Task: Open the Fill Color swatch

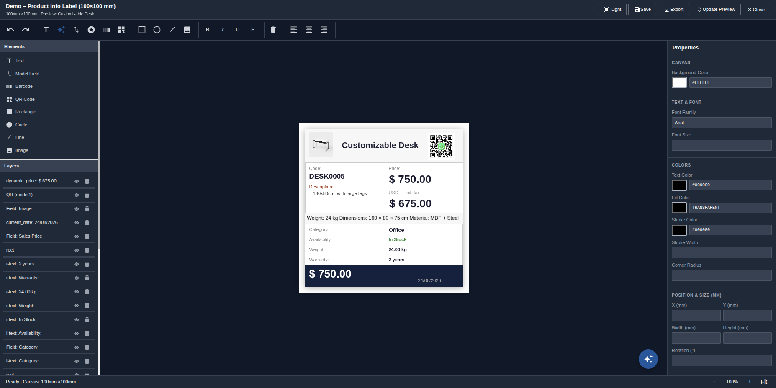Action: point(679,208)
